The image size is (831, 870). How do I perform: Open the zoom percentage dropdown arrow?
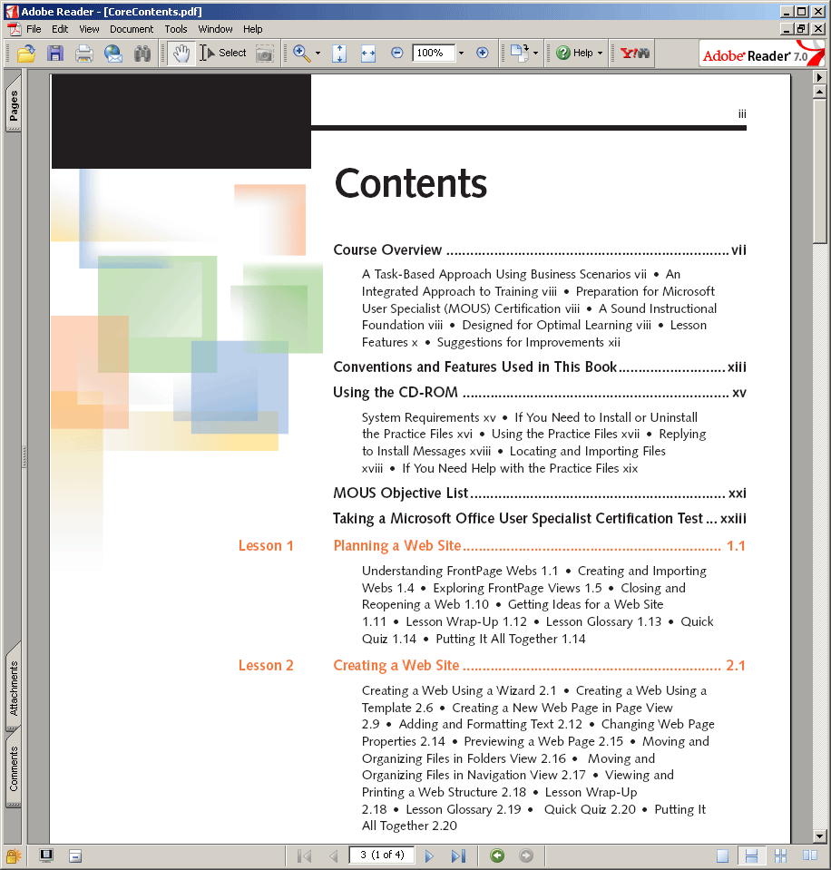point(461,54)
